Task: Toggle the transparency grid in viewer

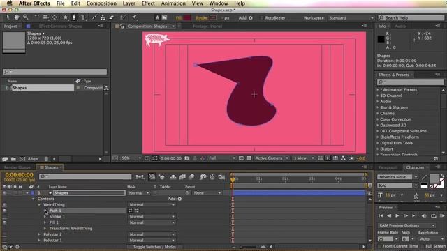Action: (x=249, y=158)
